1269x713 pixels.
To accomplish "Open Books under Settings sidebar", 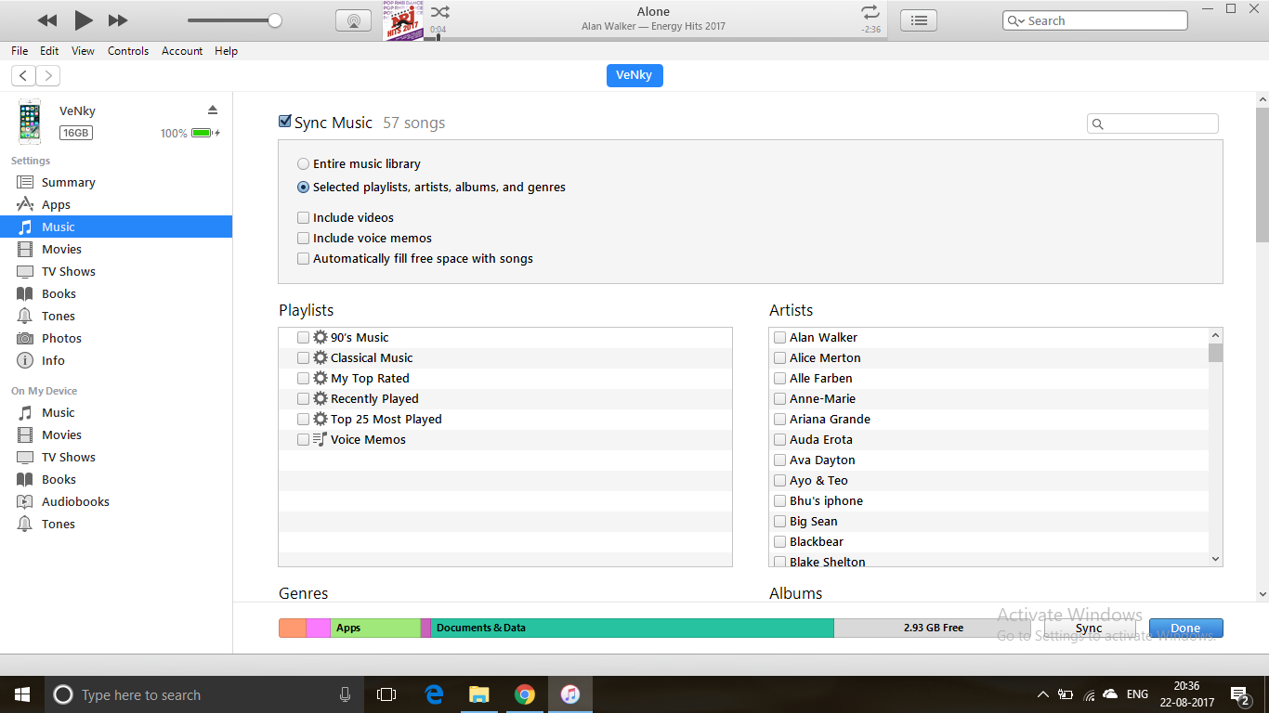I will (116, 294).
